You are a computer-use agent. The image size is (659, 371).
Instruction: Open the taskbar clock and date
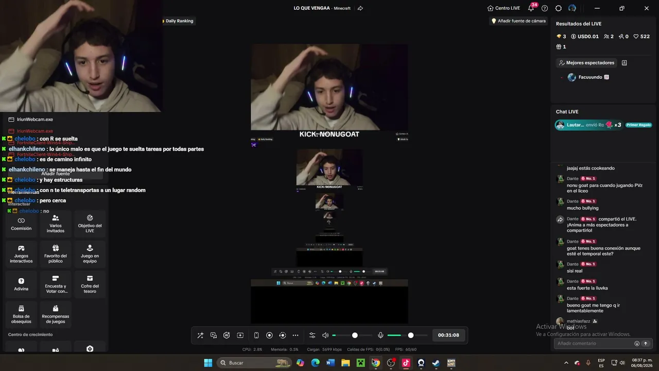642,363
